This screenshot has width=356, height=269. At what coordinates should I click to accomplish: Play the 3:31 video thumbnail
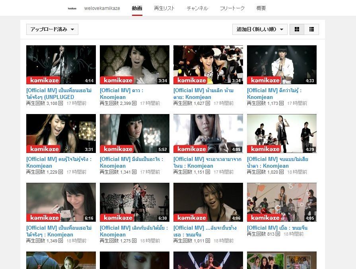coord(61,134)
